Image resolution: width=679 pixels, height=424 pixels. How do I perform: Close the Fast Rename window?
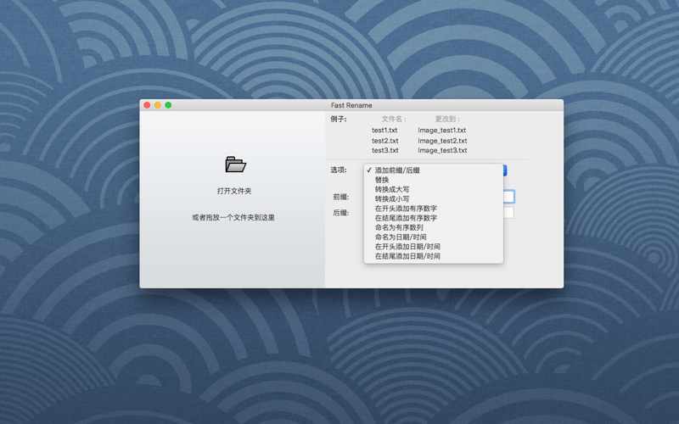[x=147, y=105]
